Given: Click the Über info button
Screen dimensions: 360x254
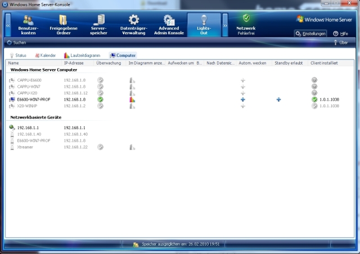Looking at the screenshot, I should click(341, 43).
